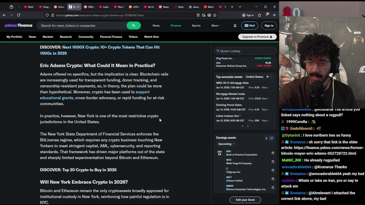Bookmark this page with the star icon

[215, 15]
